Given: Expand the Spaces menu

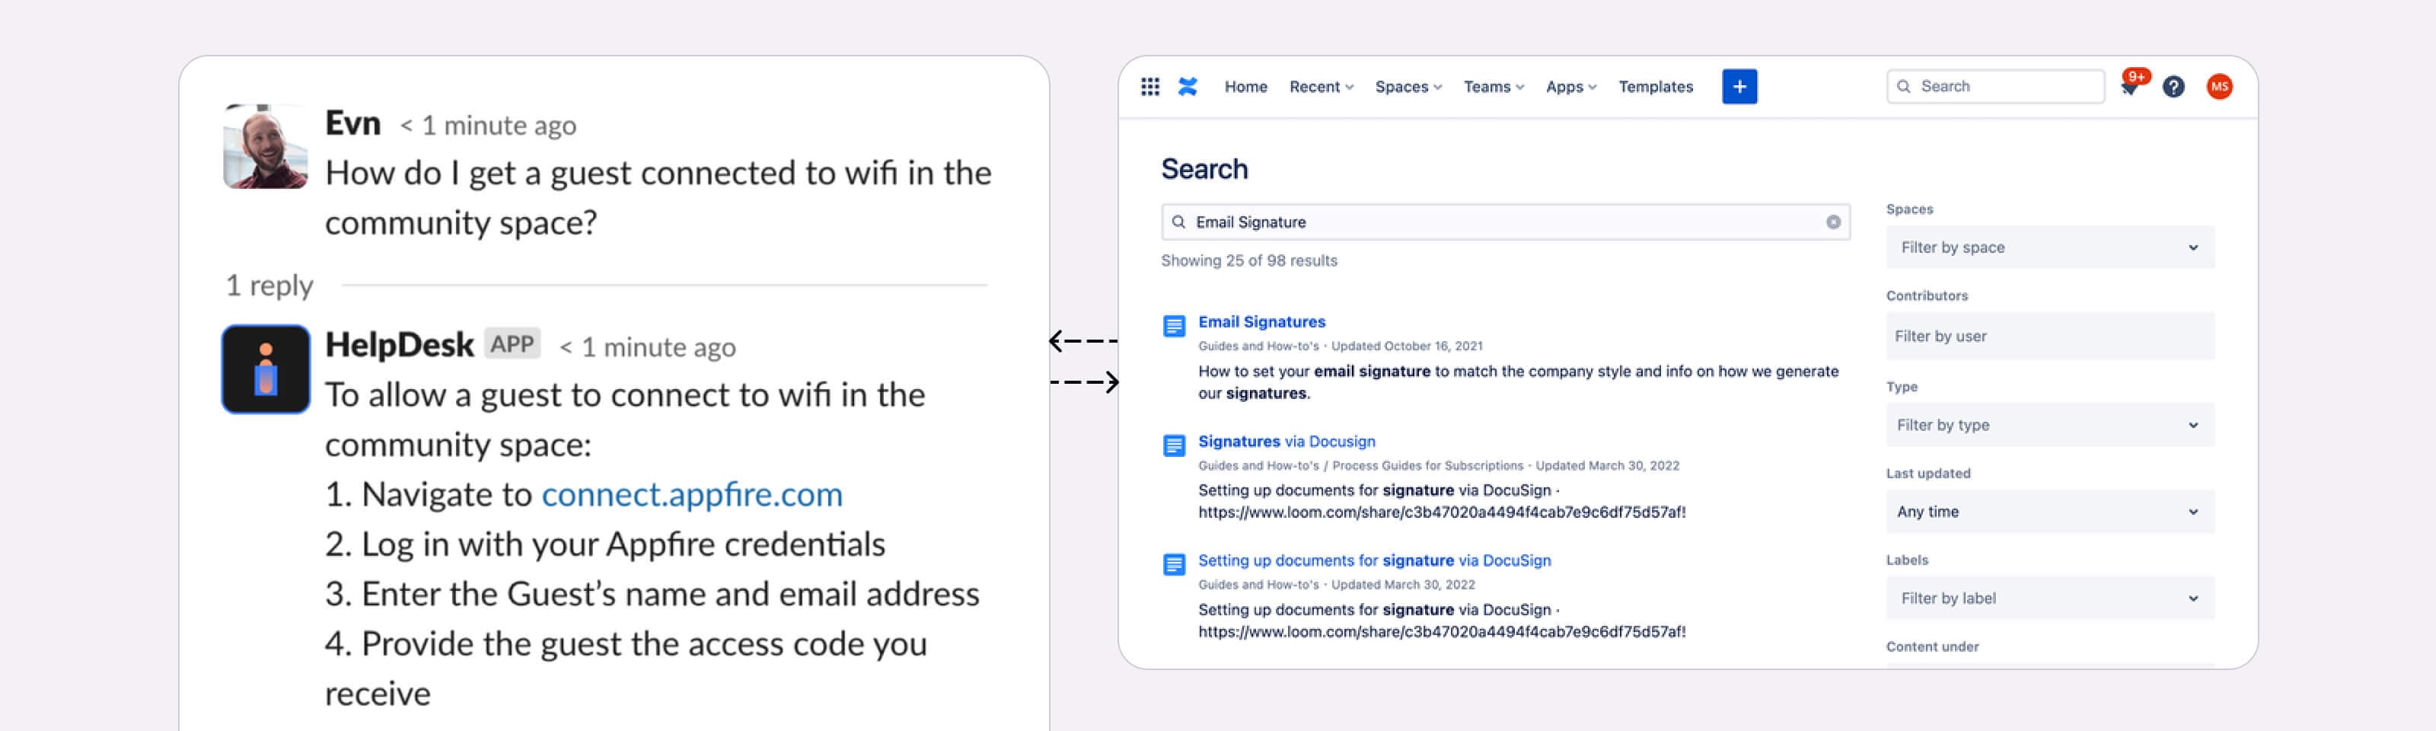Looking at the screenshot, I should (x=1408, y=87).
